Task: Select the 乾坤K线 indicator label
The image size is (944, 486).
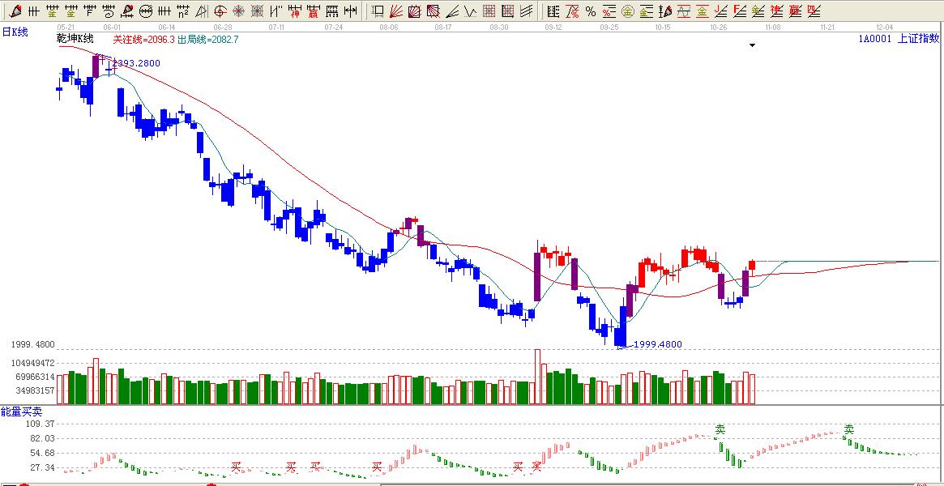Action: click(x=75, y=39)
